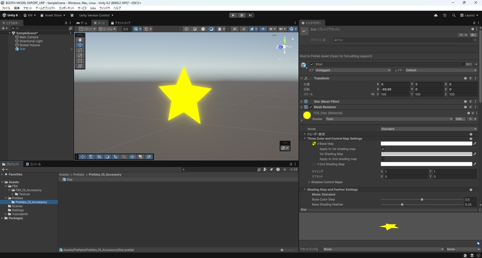Collapse the Transform component foldout

coord(302,78)
